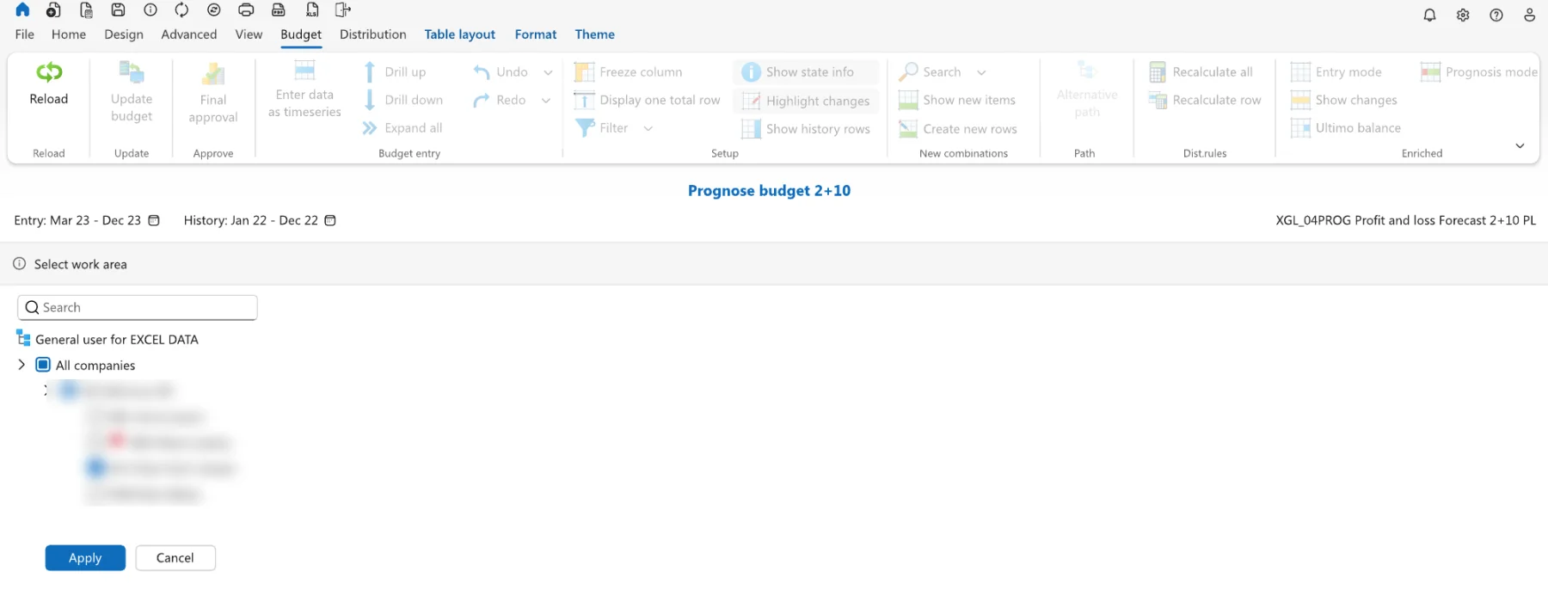Reload the budget data
The width and height of the screenshot is (1548, 596).
[x=49, y=84]
